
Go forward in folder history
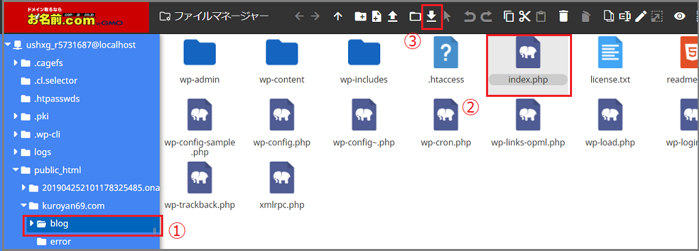pos(315,16)
